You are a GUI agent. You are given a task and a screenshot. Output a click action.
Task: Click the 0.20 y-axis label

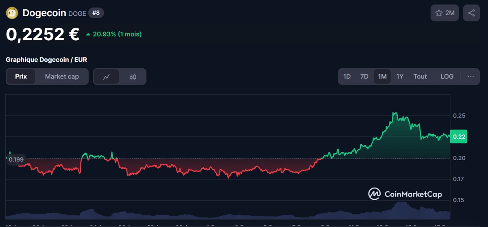[459, 158]
